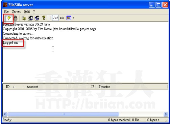Viewport: 170px width, 124px height.
Task: Sort connections by ID column header
Action: pyautogui.click(x=13, y=87)
